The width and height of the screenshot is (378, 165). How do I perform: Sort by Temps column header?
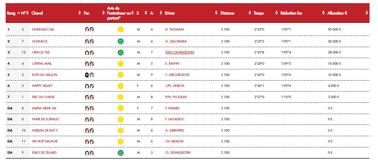point(259,13)
